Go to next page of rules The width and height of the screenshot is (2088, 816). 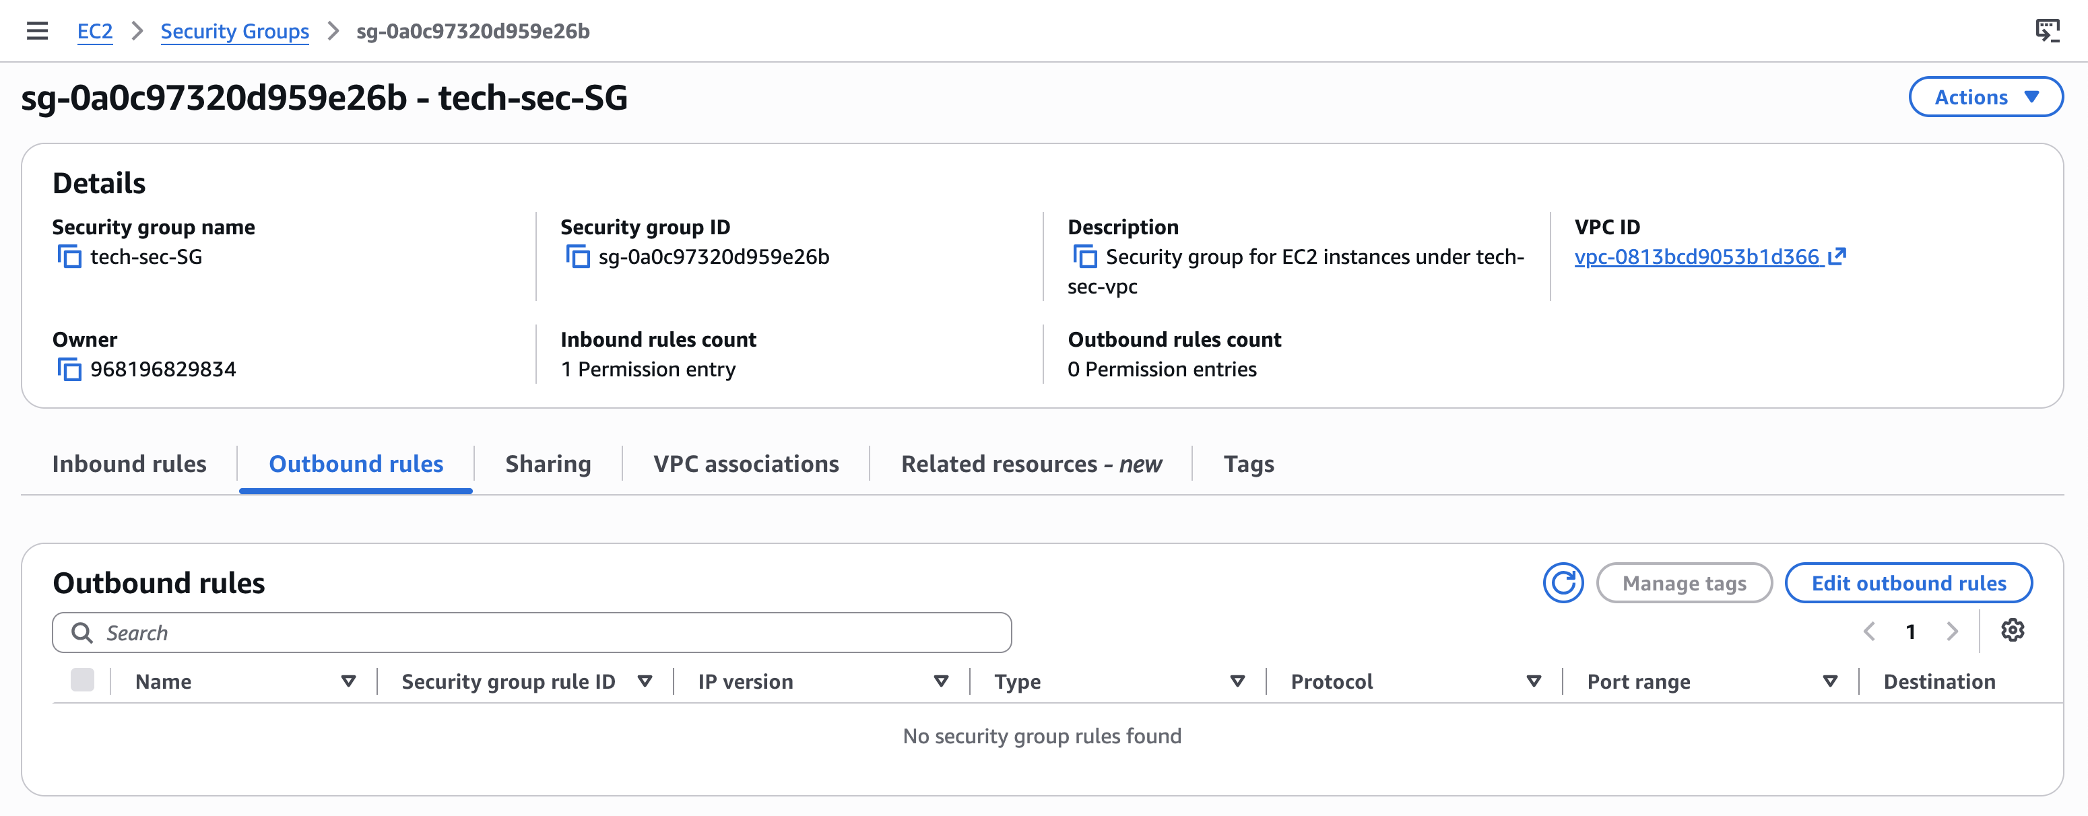1953,632
